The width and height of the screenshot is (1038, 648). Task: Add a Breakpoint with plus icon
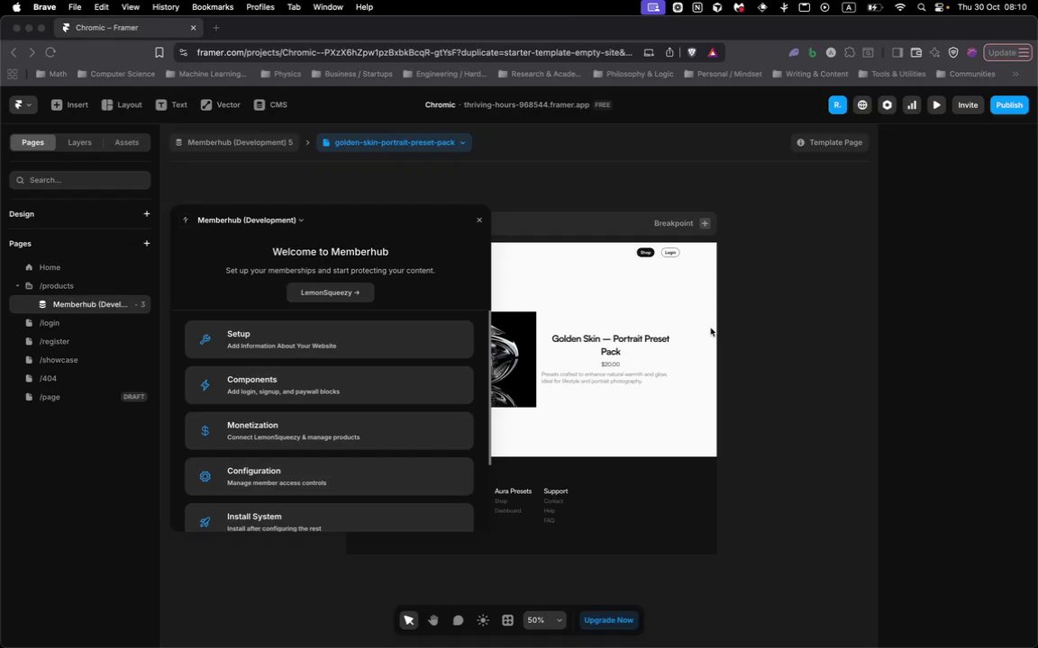pos(705,223)
